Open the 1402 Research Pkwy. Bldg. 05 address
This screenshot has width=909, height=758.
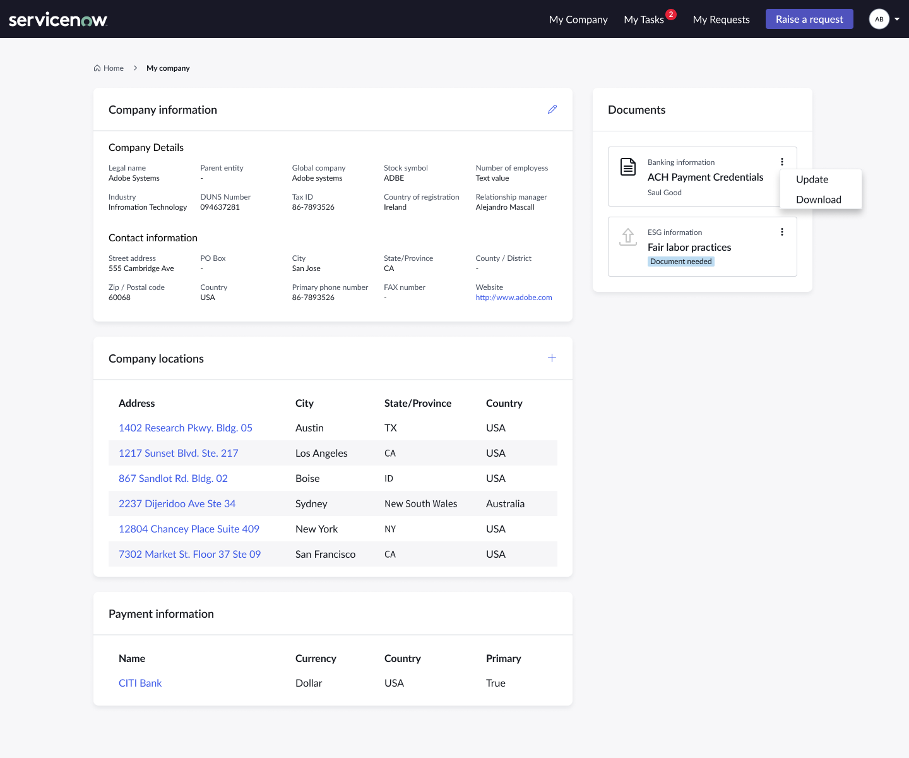[x=185, y=428]
